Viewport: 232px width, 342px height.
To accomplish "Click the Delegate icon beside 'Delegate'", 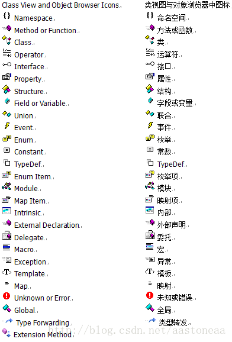I will (x=7, y=235).
